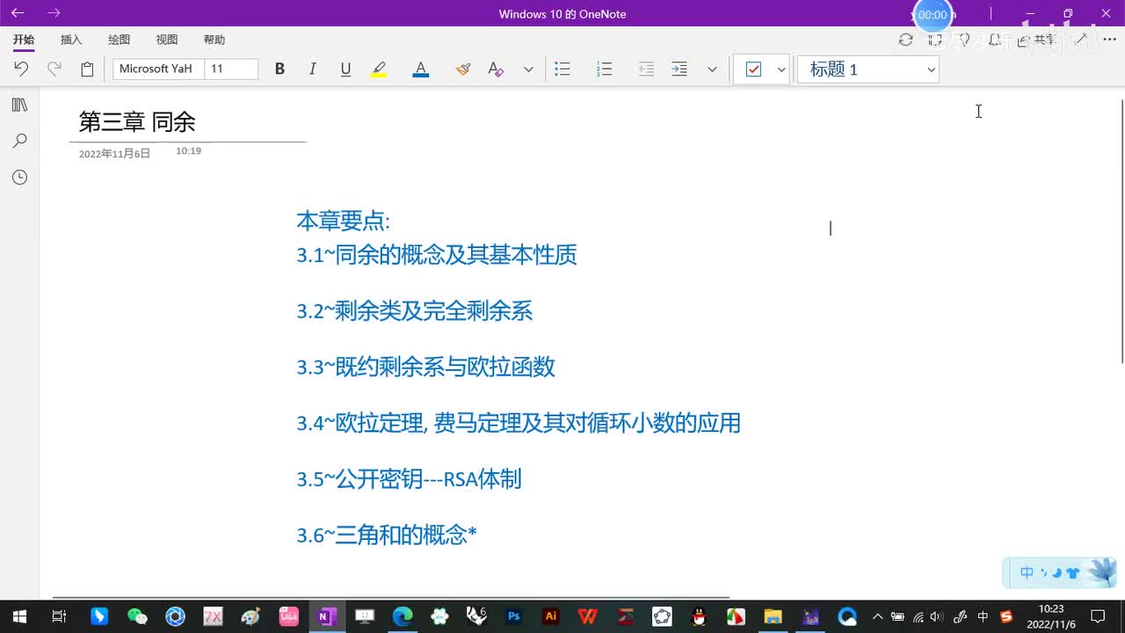
Task: Open the more options ellipsis menu
Action: (1109, 40)
